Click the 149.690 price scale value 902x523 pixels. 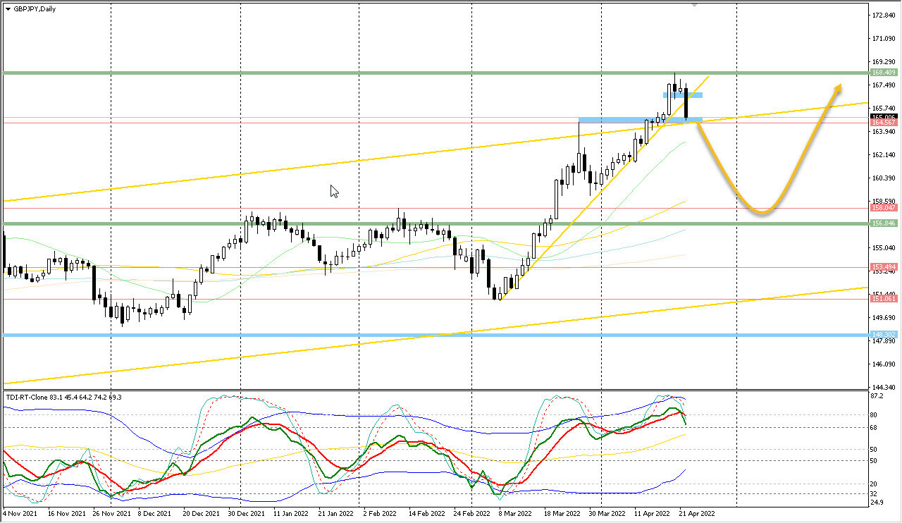(x=884, y=318)
